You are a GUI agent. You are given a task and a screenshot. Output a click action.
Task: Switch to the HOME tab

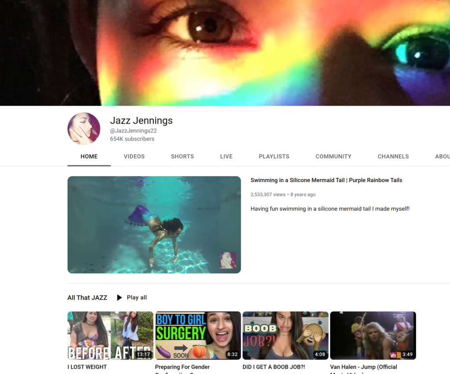[x=89, y=156]
